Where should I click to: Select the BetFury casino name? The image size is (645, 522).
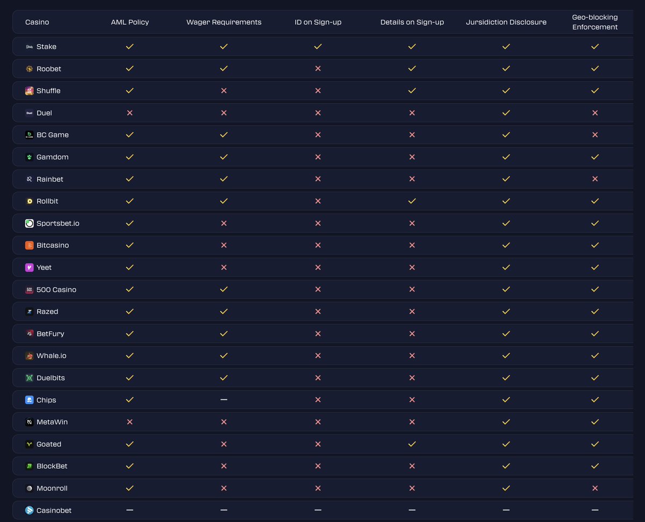click(51, 334)
